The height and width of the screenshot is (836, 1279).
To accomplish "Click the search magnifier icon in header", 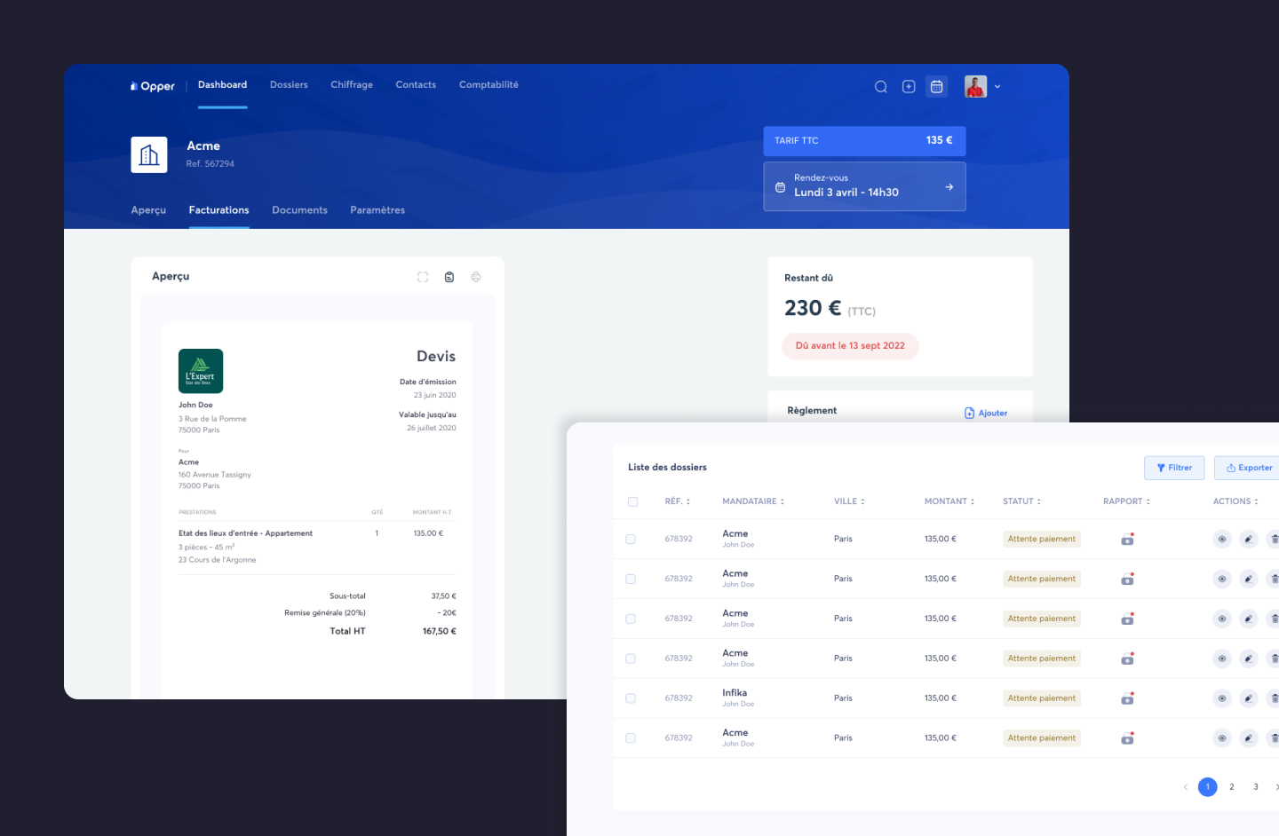I will tap(880, 87).
